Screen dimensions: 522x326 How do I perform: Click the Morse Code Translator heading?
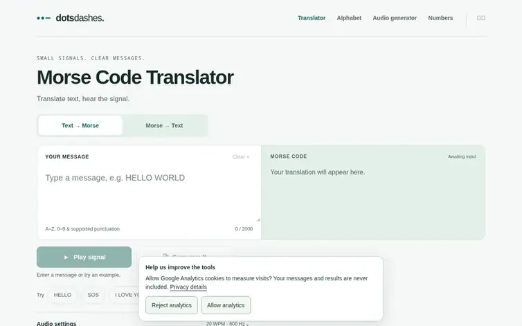[135, 78]
